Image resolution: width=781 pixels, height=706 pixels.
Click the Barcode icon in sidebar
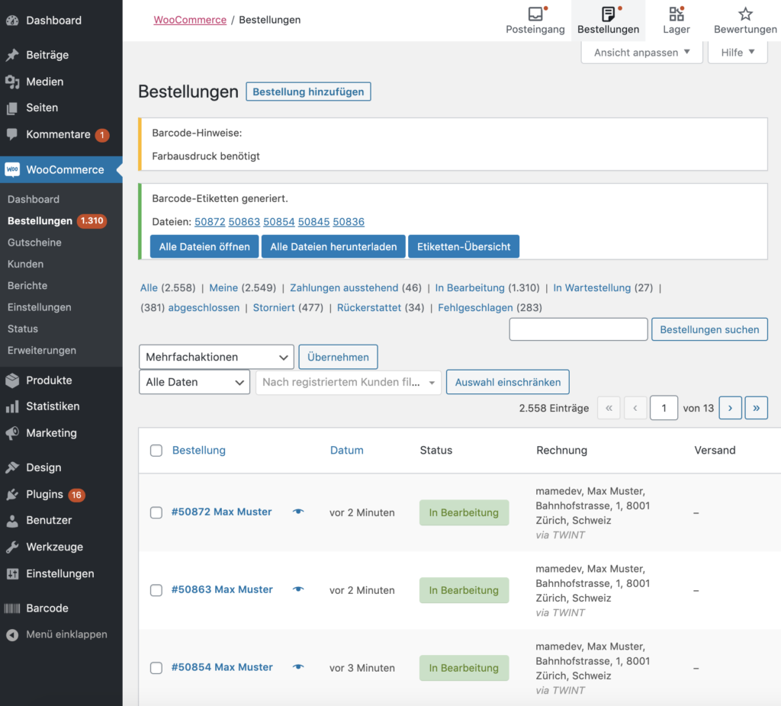pos(12,608)
